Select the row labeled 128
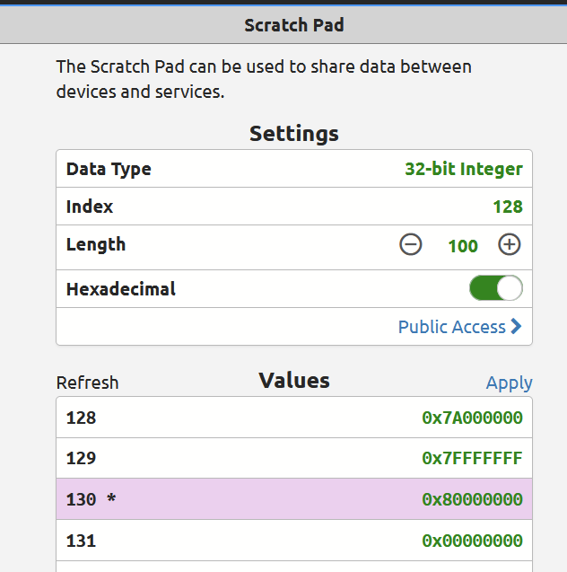567x572 pixels. [x=81, y=418]
